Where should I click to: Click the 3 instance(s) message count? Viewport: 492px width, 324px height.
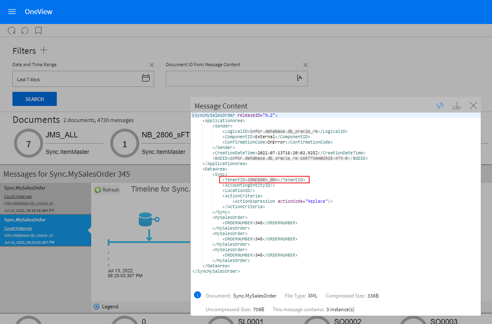[340, 309]
